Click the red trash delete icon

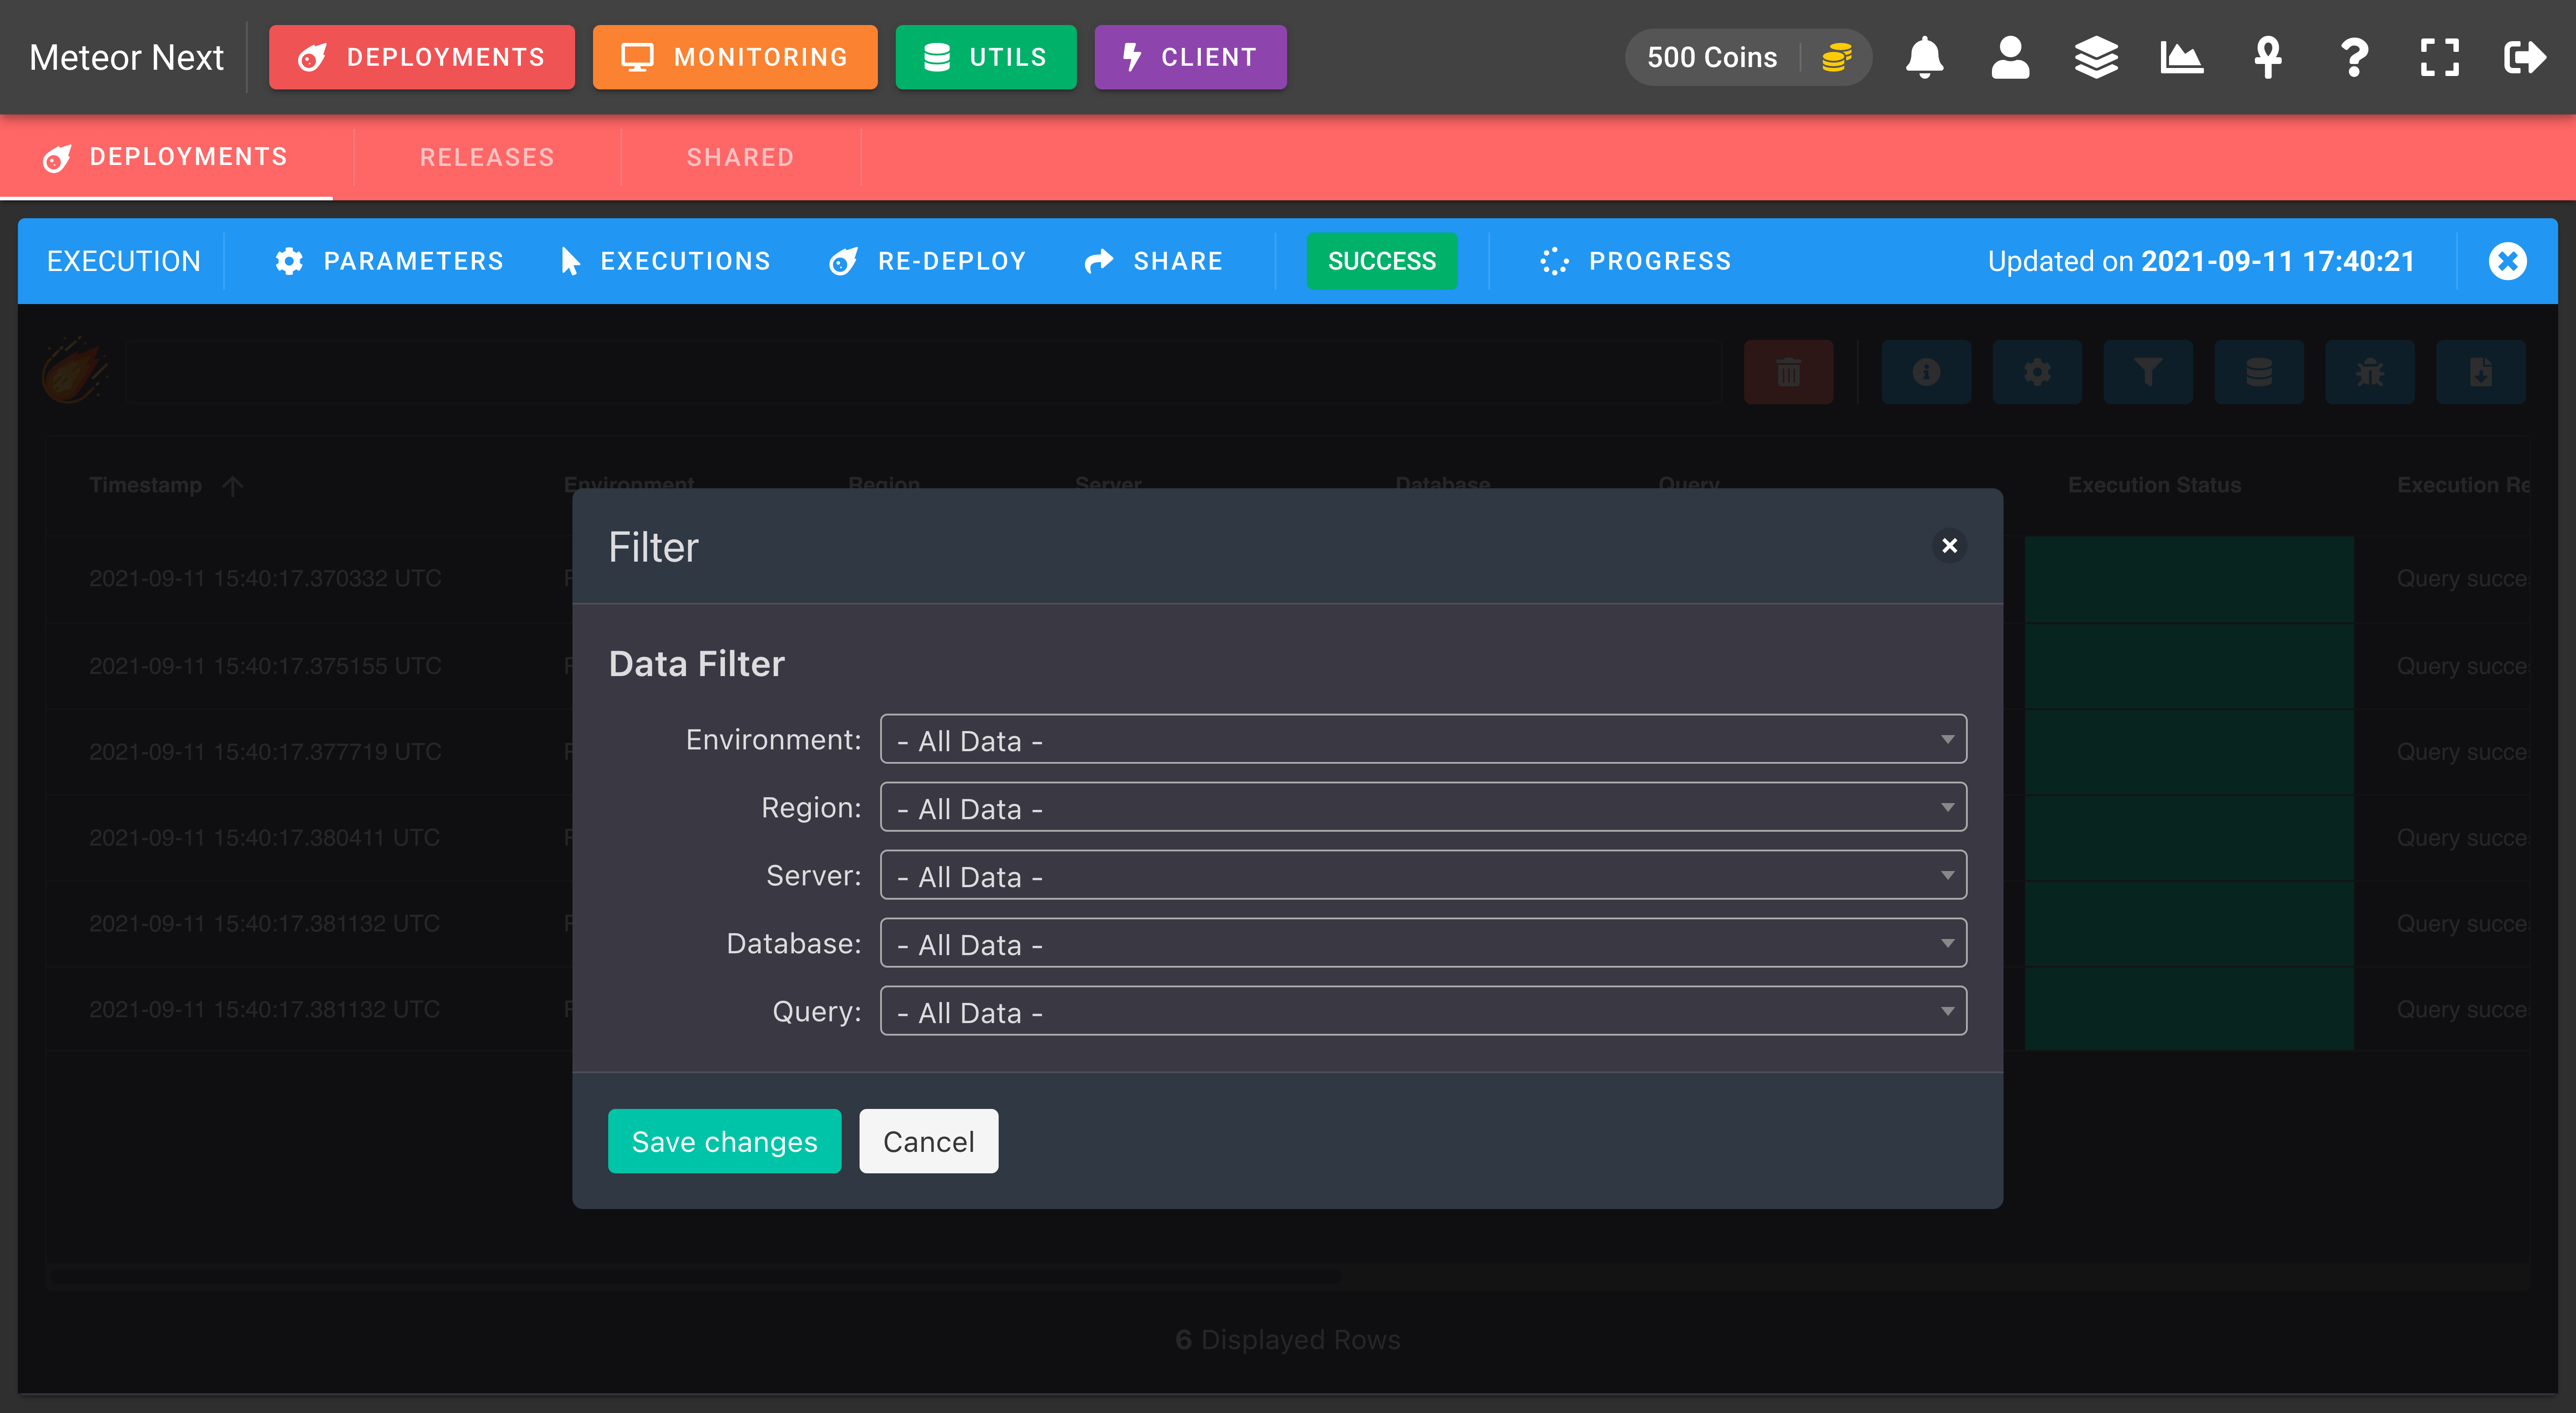point(1788,372)
